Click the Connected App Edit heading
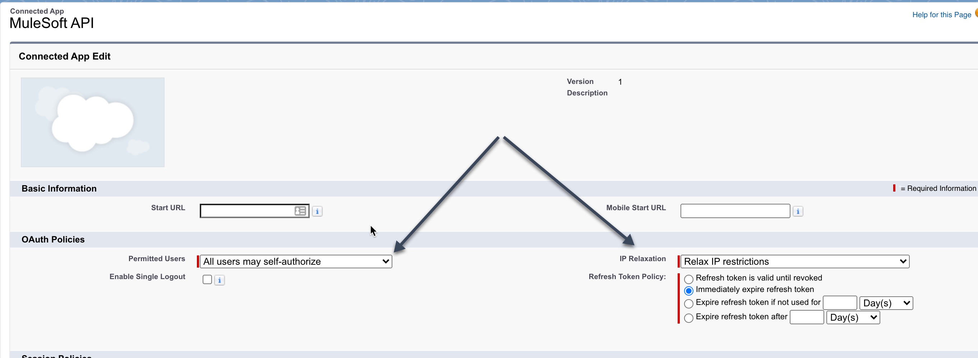The width and height of the screenshot is (978, 358). [x=65, y=56]
